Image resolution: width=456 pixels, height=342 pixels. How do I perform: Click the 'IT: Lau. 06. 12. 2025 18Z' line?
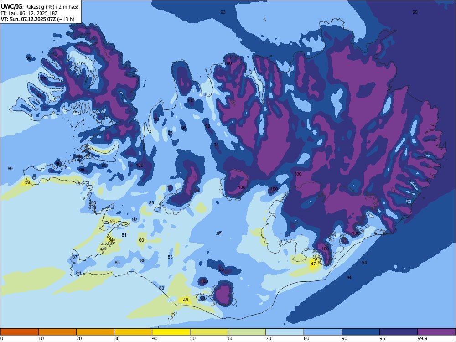29,13
